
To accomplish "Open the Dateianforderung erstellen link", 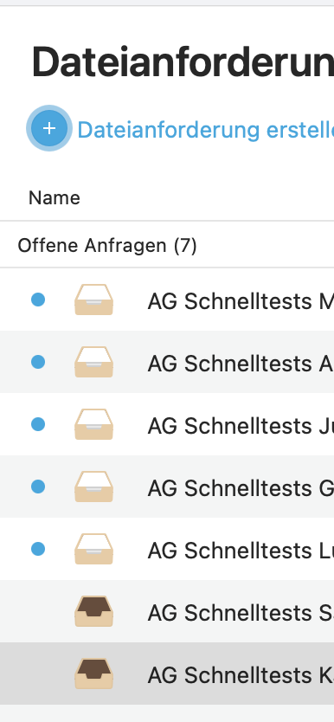I will 206,130.
